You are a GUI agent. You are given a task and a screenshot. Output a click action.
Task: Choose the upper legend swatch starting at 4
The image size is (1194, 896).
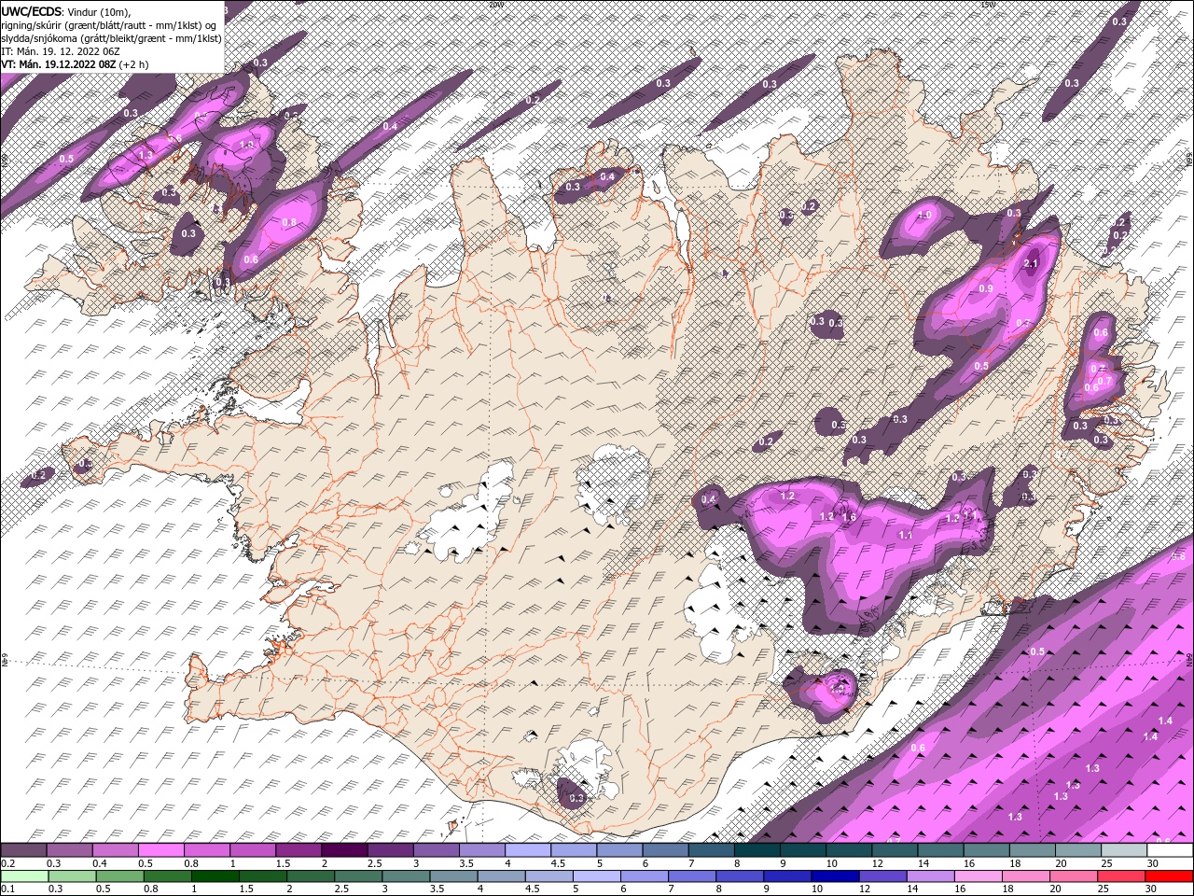tap(528, 850)
